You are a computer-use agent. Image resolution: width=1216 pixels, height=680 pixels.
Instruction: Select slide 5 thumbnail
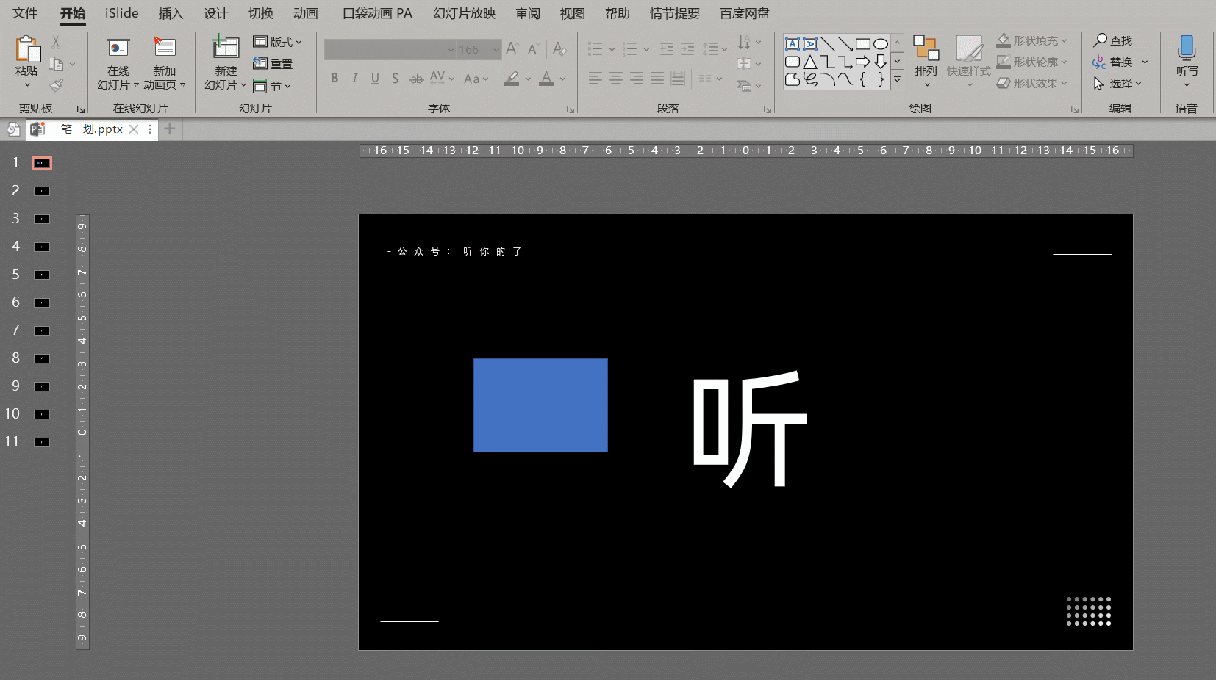(41, 274)
